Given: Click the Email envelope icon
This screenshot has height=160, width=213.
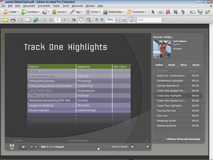Looking at the screenshot, I should pyautogui.click(x=28, y=20).
